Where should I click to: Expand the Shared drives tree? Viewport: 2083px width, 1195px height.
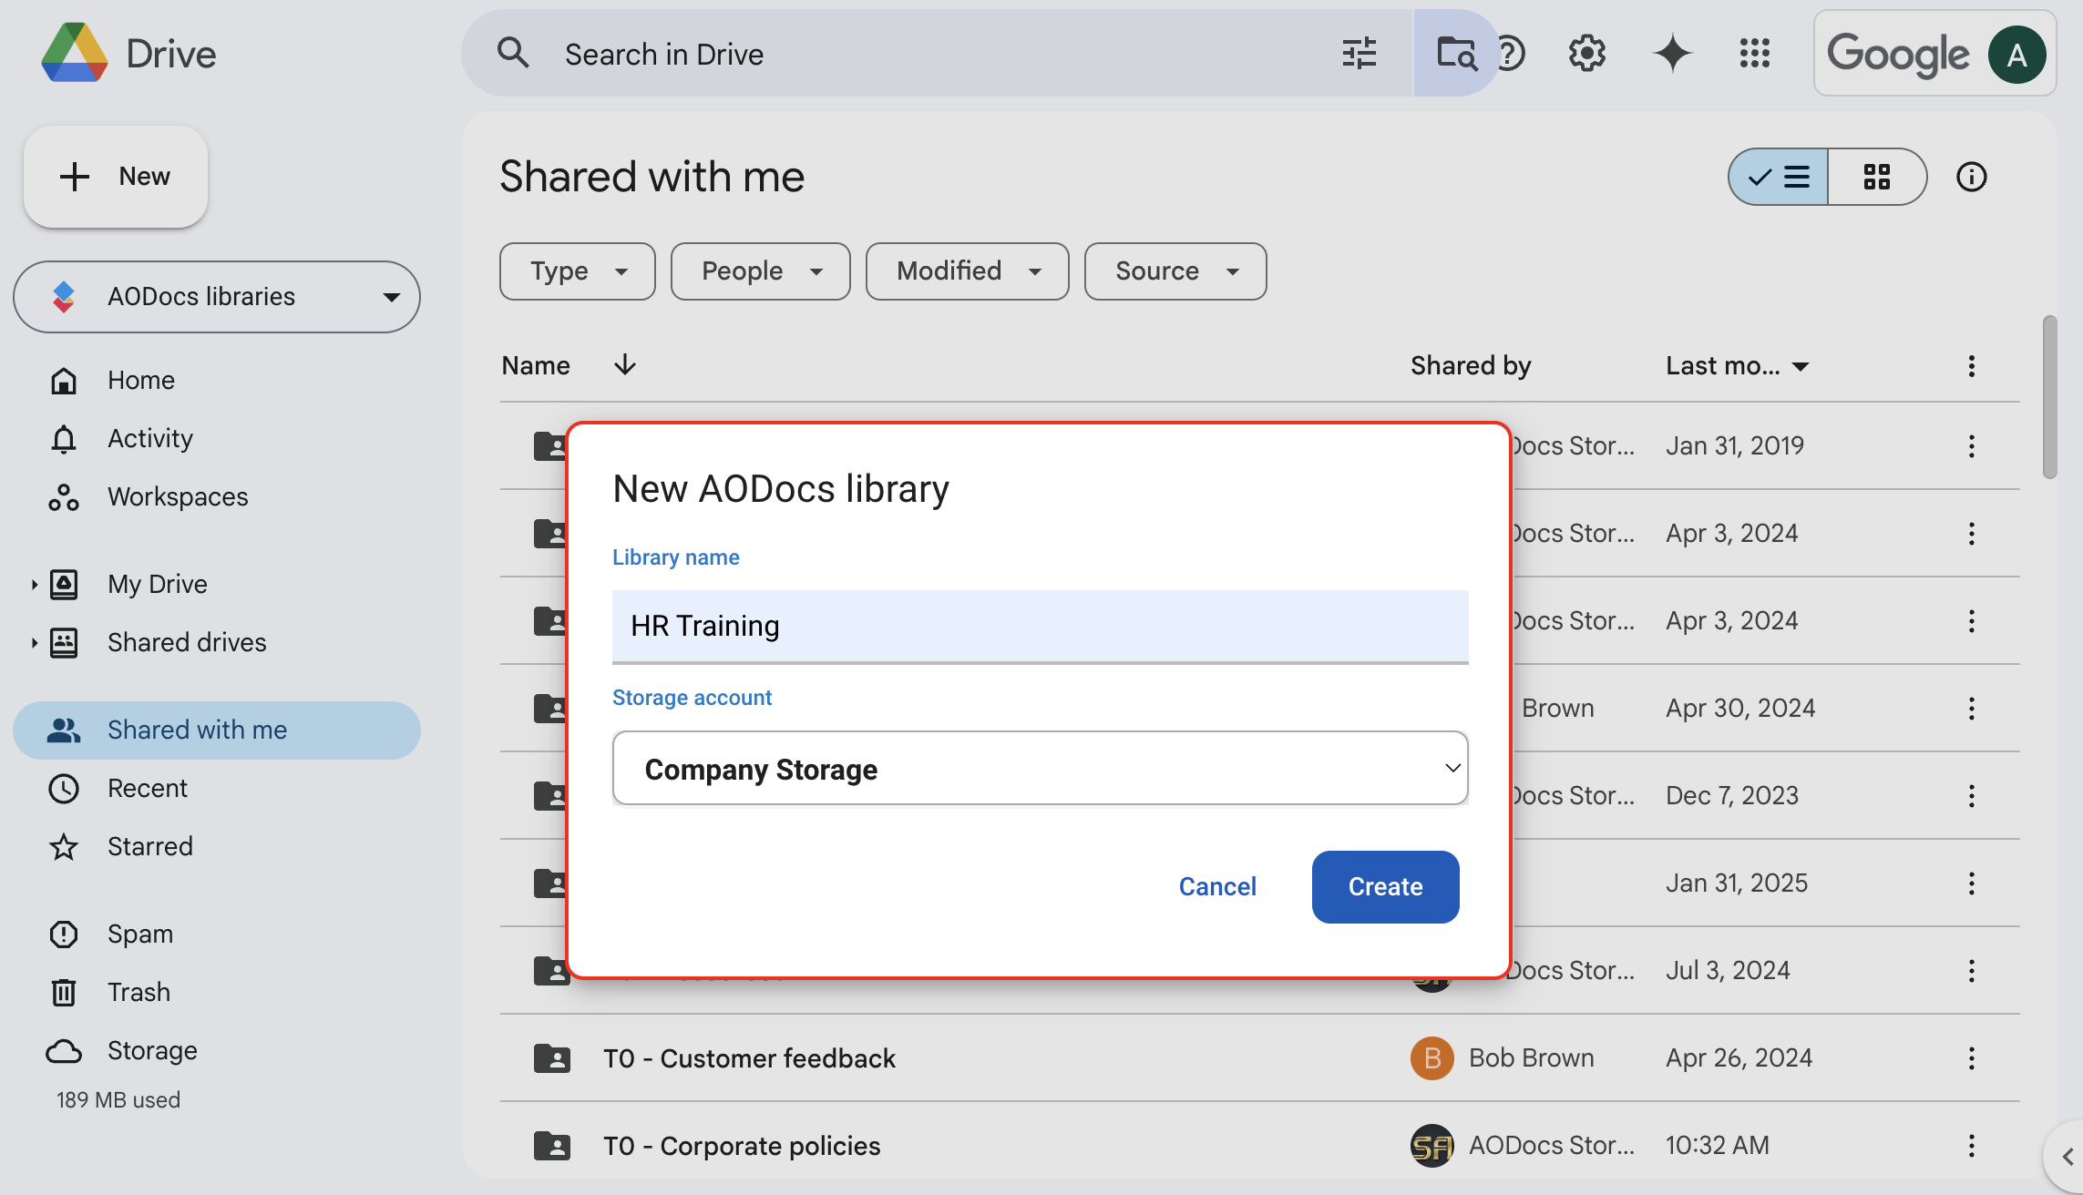pos(34,643)
